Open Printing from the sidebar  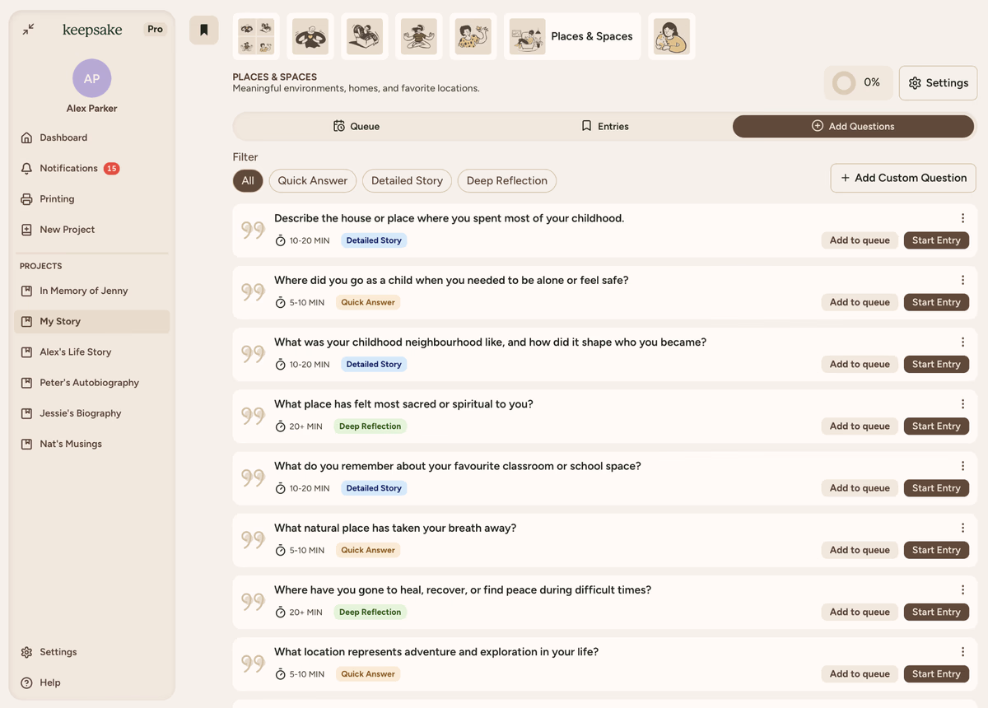click(x=57, y=199)
